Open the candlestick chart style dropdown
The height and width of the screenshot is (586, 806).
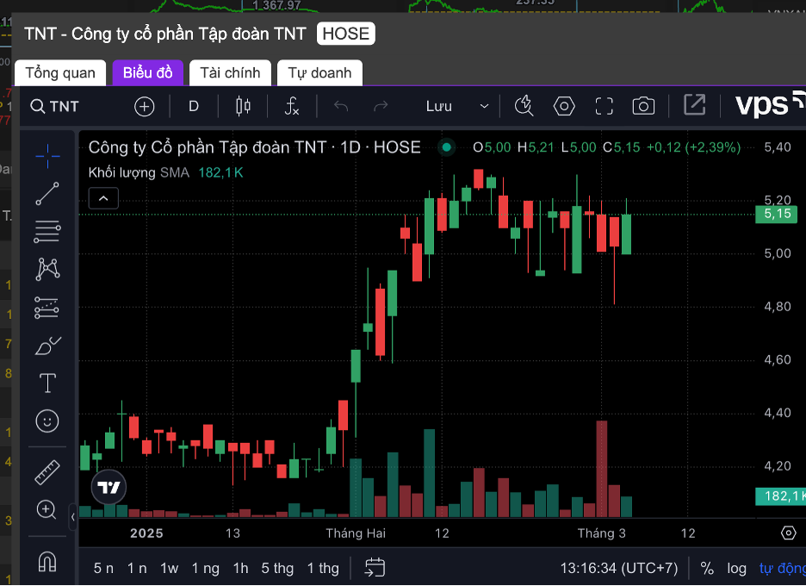click(x=243, y=106)
